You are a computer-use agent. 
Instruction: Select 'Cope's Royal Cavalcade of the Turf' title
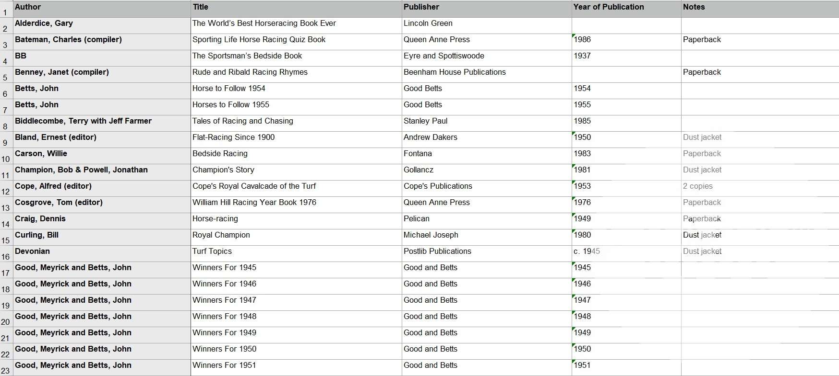tap(296, 189)
